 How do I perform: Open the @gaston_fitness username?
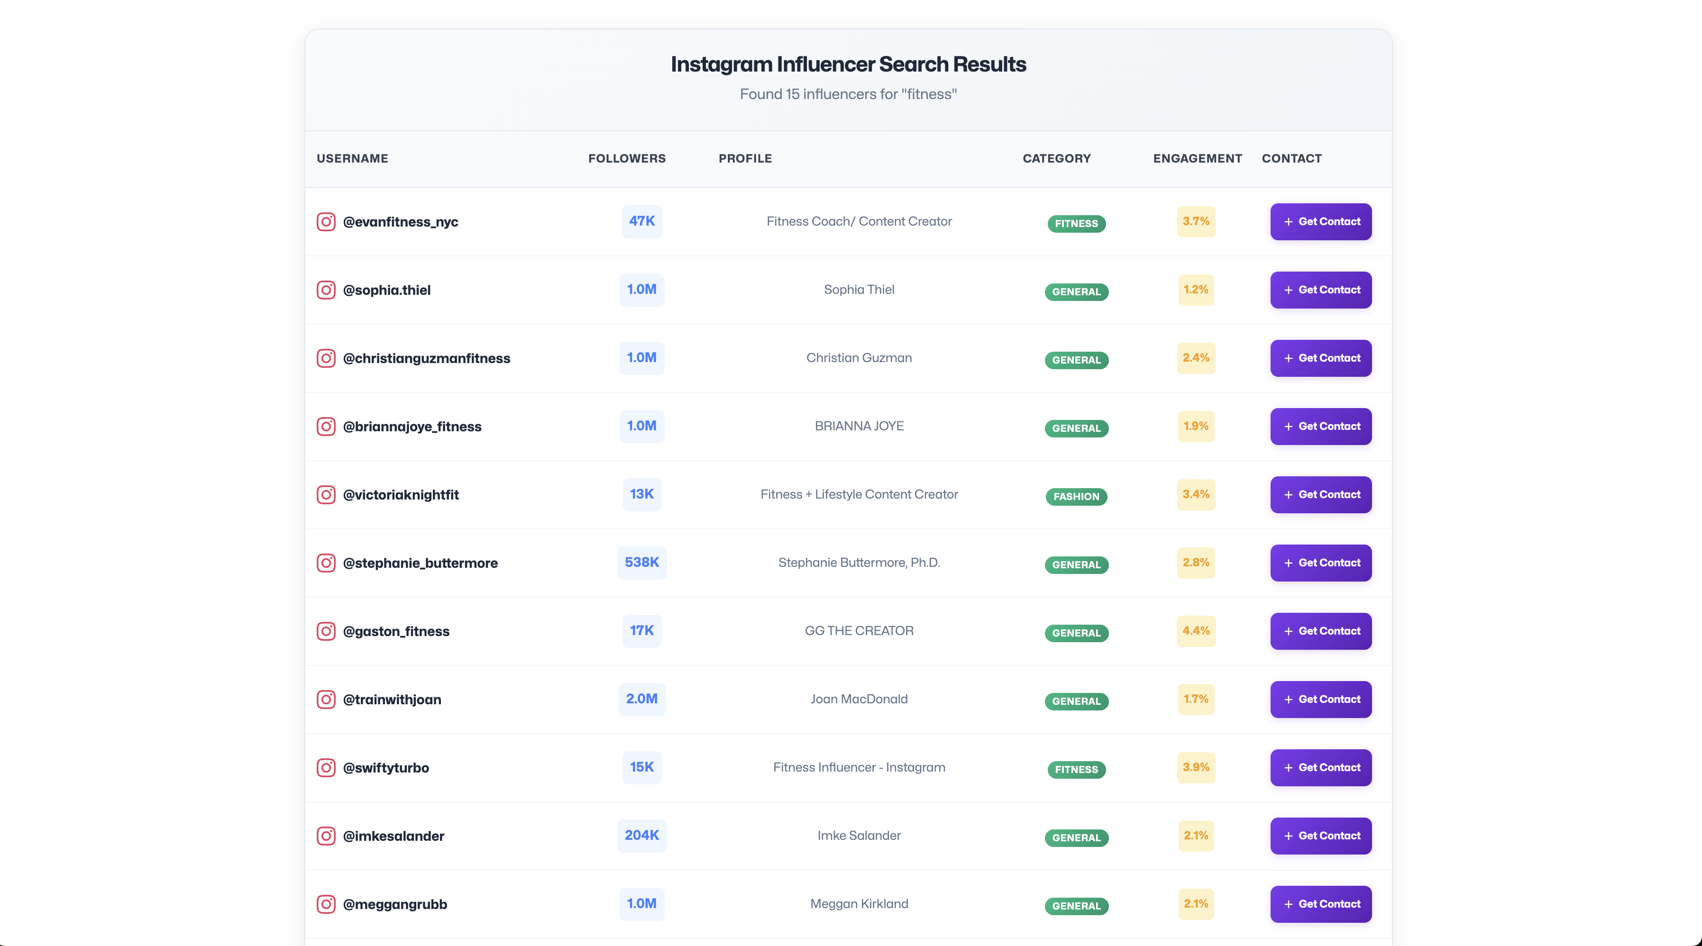point(396,632)
